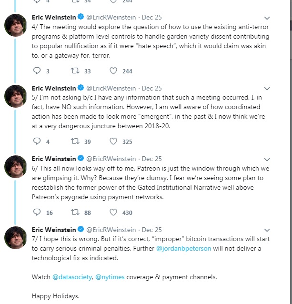Retweet tweet 4/ about anti-terror programs
Viewport: 292px width, 304px height.
click(x=75, y=71)
